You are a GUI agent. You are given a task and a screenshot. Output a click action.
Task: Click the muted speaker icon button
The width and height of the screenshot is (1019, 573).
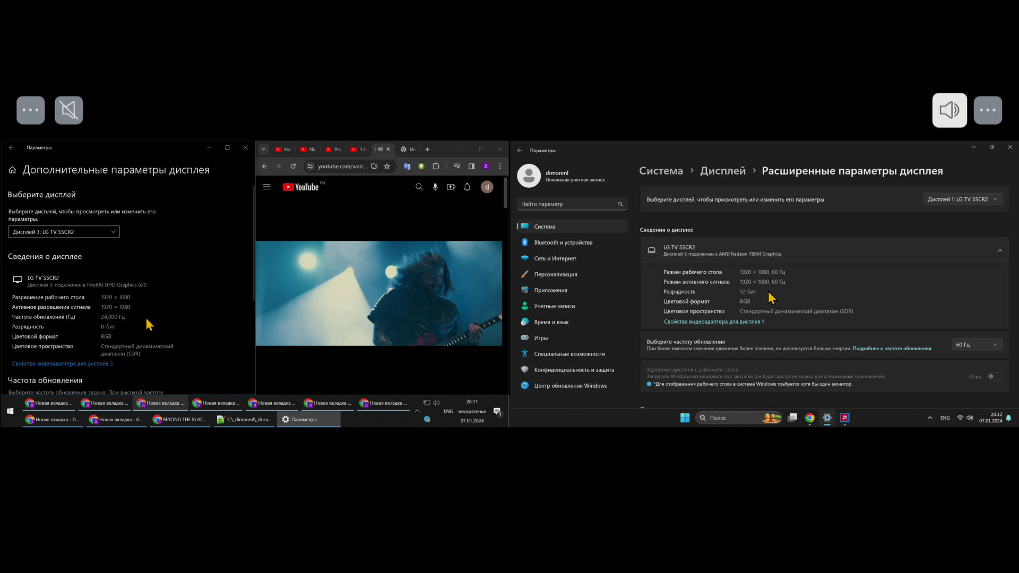[68, 110]
